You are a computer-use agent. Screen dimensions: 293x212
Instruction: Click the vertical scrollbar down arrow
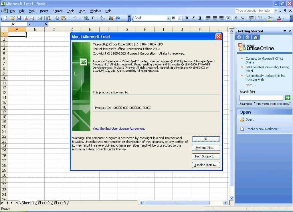pyautogui.click(x=231, y=198)
